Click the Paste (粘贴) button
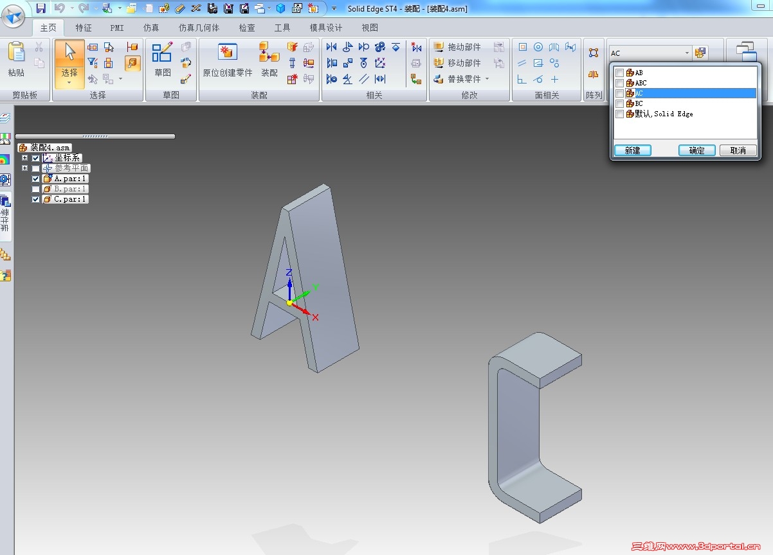 [17, 60]
